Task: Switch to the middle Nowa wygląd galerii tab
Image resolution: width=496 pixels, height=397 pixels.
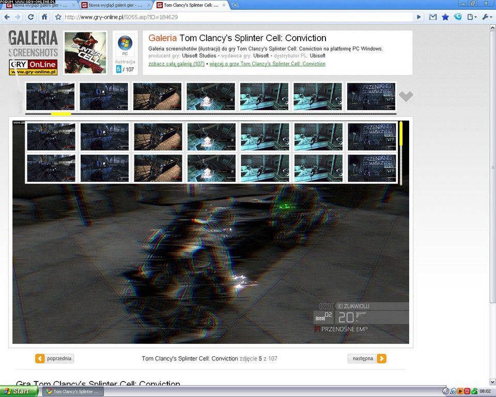Action: (x=115, y=5)
